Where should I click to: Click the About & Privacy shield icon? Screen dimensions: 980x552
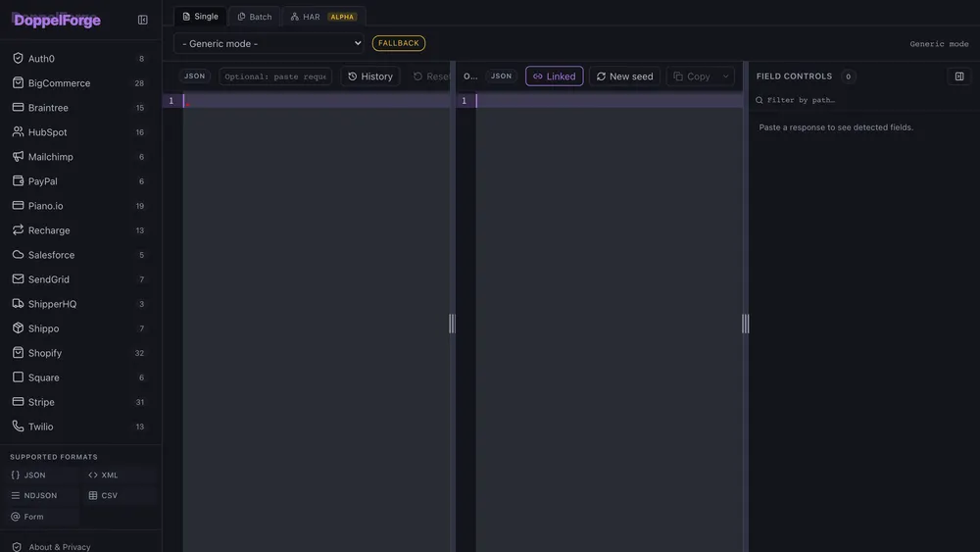coord(17,547)
